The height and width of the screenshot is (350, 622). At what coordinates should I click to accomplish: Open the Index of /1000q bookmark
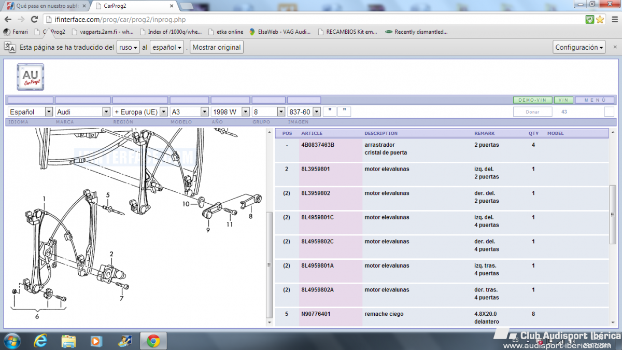tap(170, 32)
